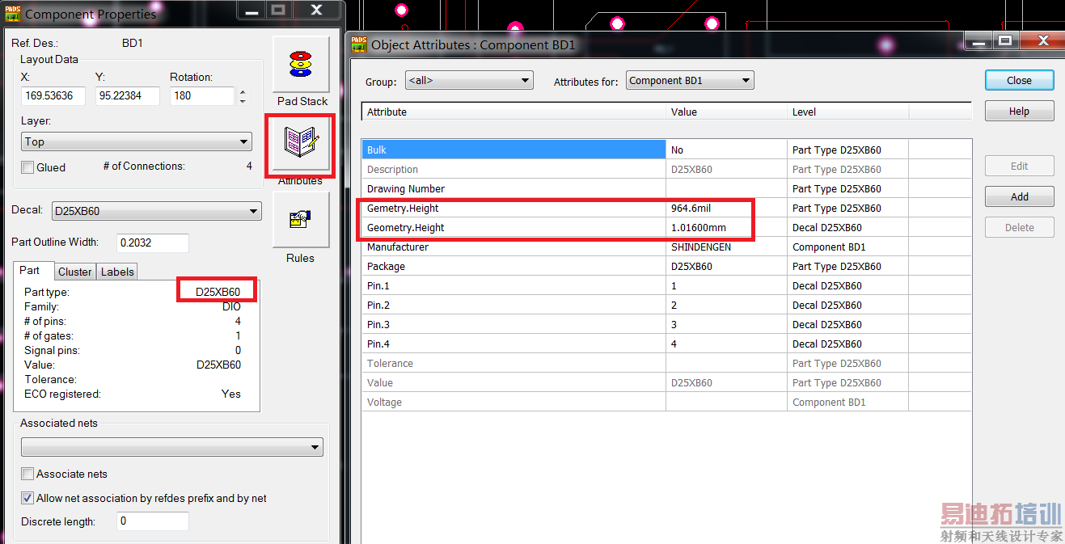Screen dimensions: 1065x544
Task: Sort by the Value column header
Action: tap(726, 112)
